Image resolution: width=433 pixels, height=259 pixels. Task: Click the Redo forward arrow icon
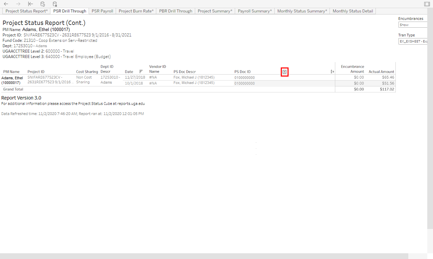pyautogui.click(x=18, y=4)
